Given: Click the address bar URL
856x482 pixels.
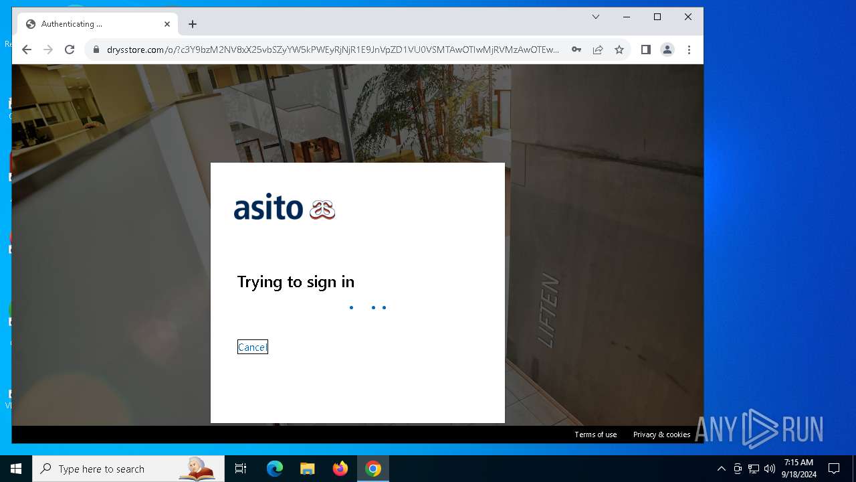Looking at the screenshot, I should 333,50.
